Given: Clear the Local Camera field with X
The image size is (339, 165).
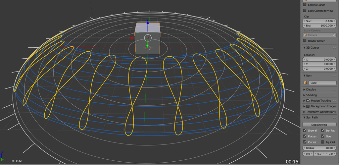Looking at the screenshot, I should (334, 35).
